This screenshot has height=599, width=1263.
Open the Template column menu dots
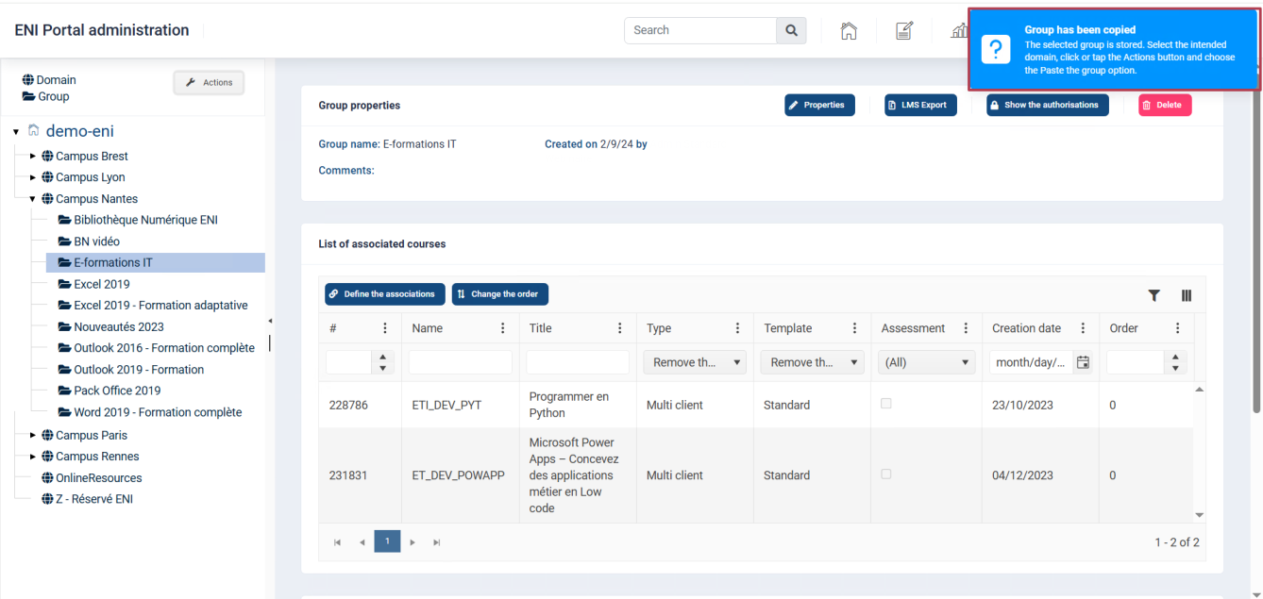point(854,328)
